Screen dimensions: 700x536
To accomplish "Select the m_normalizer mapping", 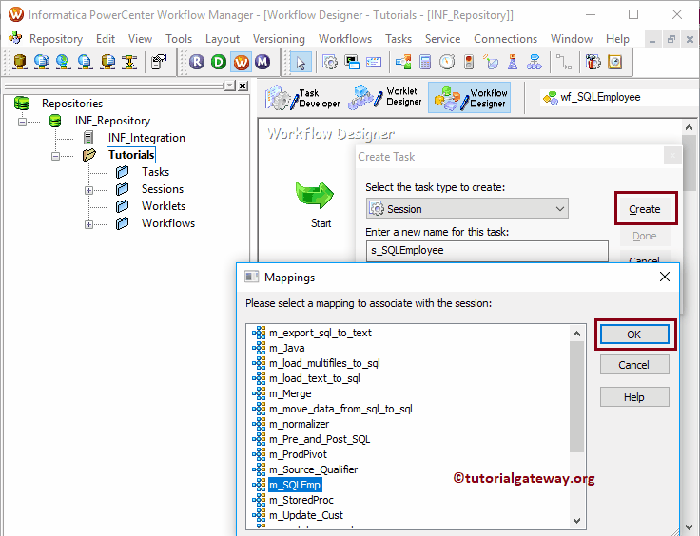I will pos(299,424).
